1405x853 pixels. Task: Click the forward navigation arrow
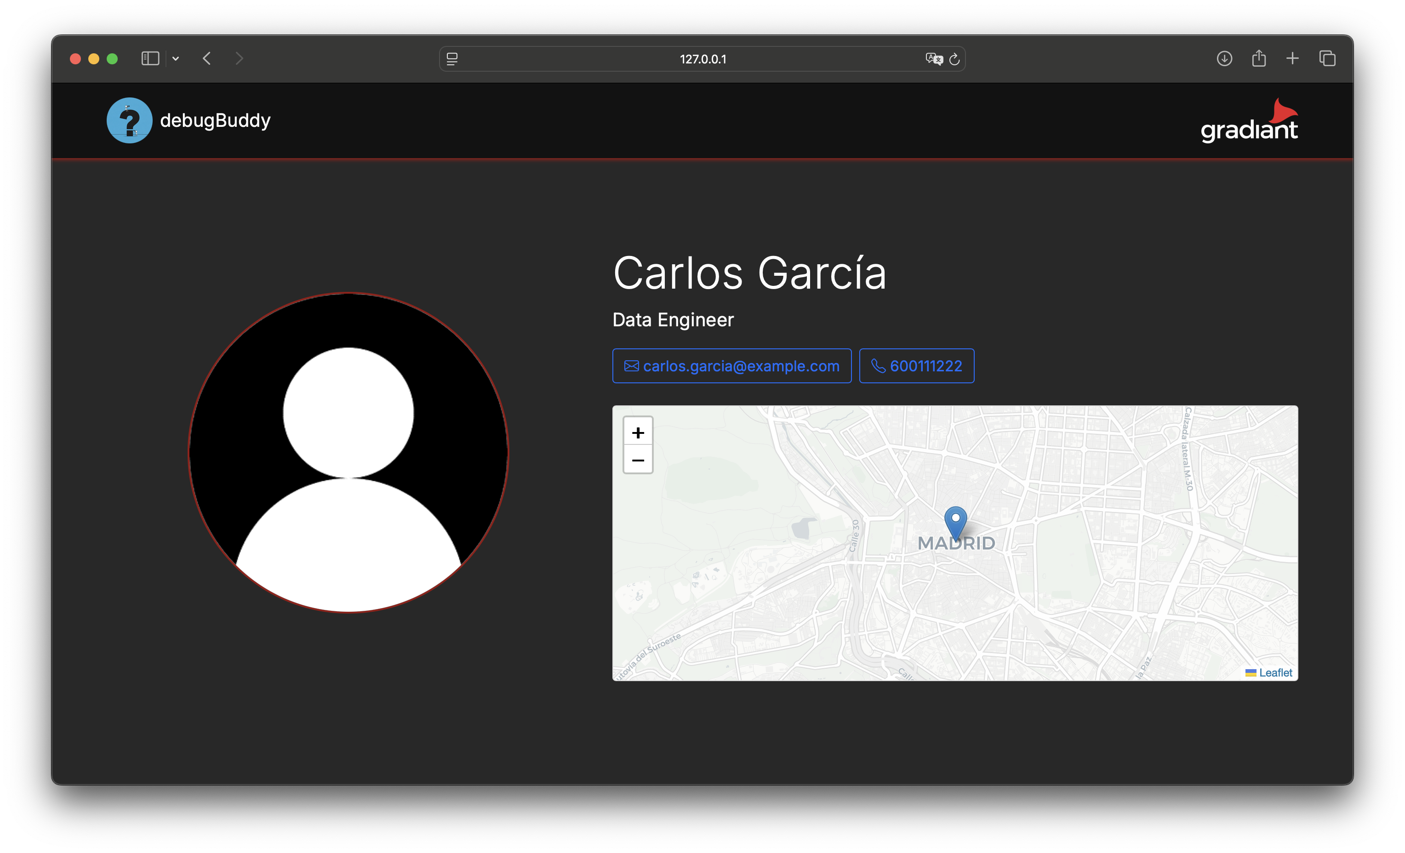click(x=240, y=59)
